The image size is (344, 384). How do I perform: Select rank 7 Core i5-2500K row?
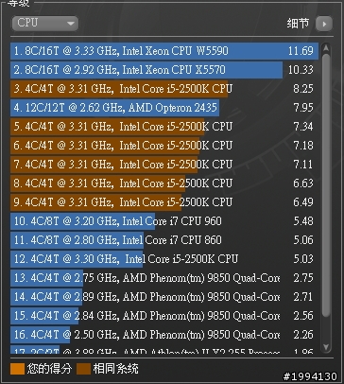coord(164,165)
